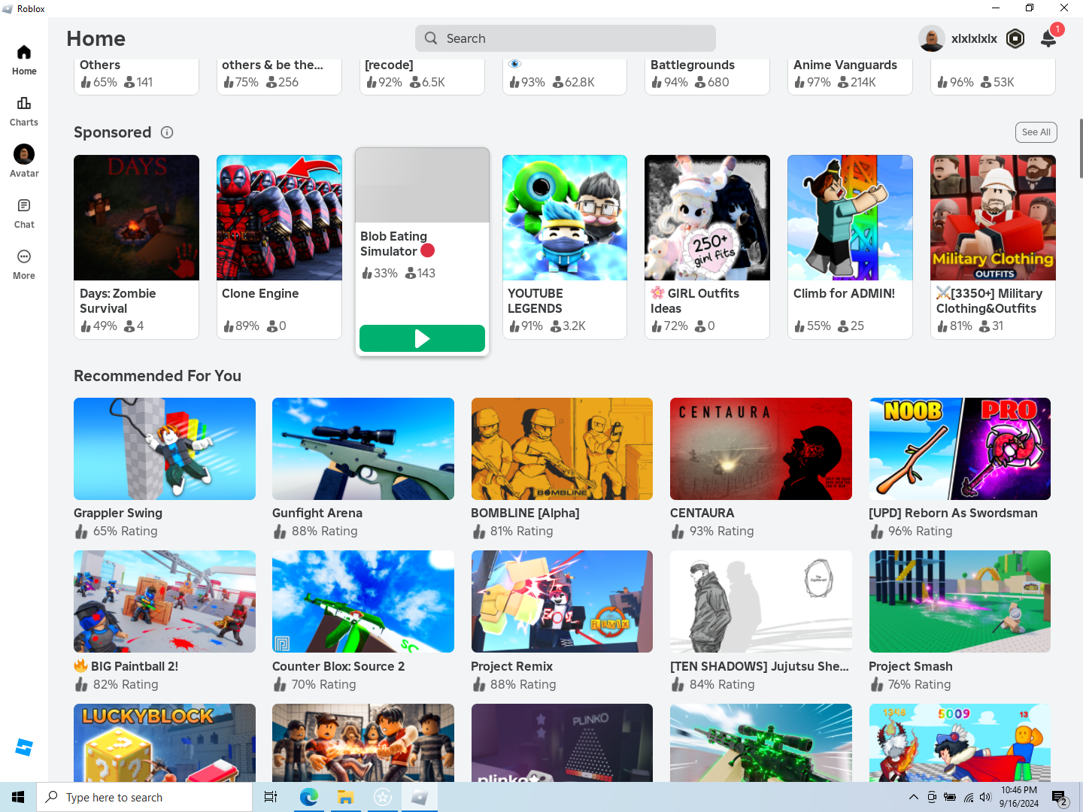
Task: Click the Windows taskbar search box
Action: (x=144, y=797)
